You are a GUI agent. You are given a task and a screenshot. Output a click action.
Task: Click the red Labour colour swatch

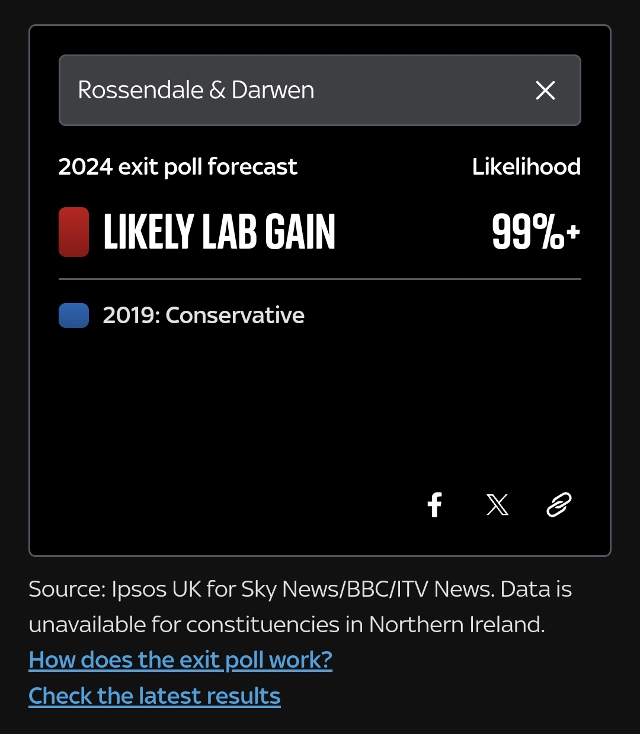[73, 232]
